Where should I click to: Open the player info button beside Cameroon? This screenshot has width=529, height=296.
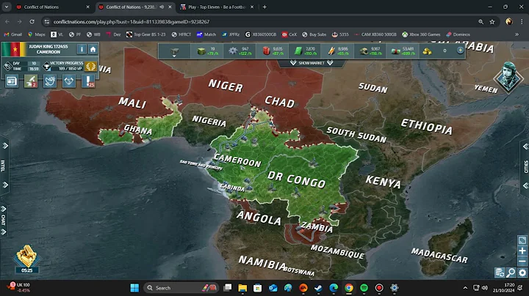pyautogui.click(x=82, y=49)
